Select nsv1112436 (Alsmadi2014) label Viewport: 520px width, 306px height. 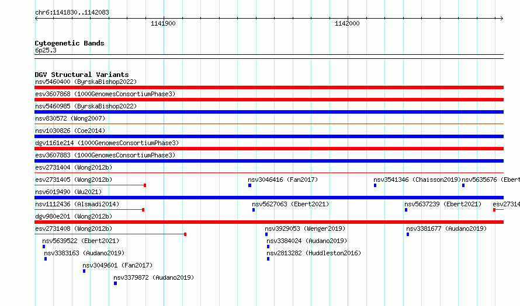tap(77, 204)
